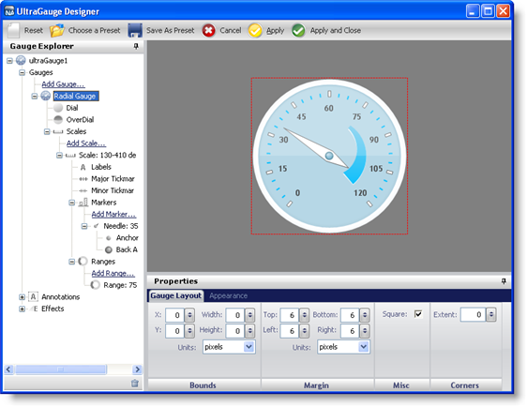Screen dimensions: 527x407
Task: Collapse the Radial Gauge node
Action: 35,96
